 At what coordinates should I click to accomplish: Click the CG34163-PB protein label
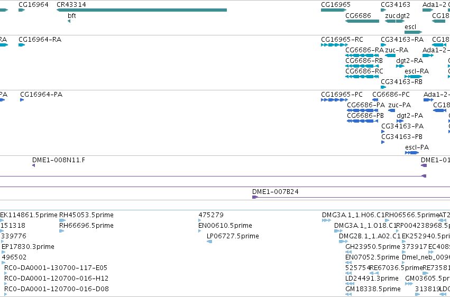[402, 137]
